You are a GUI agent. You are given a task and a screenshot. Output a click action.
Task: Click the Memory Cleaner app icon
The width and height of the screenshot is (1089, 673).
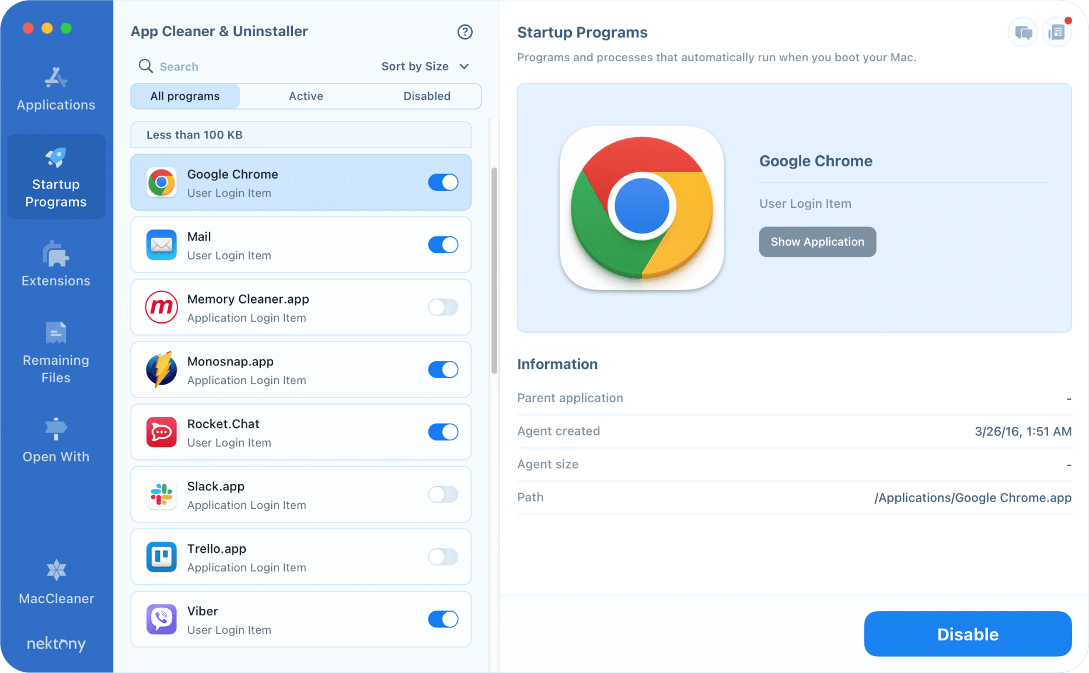[162, 307]
